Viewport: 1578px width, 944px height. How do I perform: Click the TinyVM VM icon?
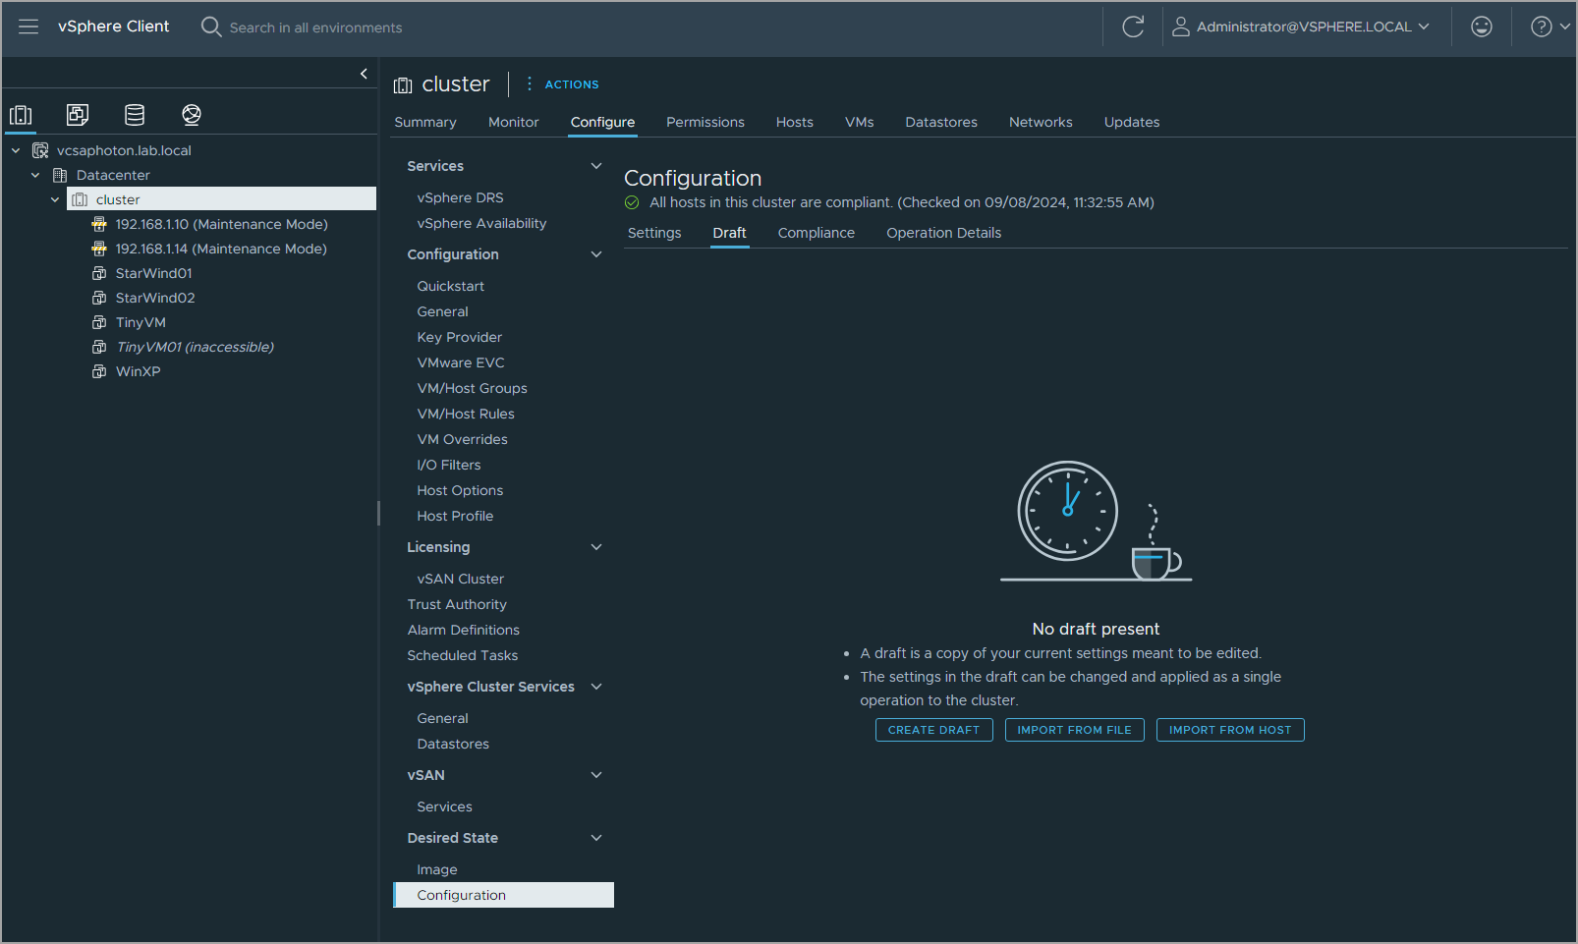(99, 322)
